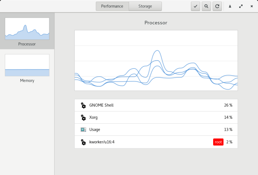Click the GNOME Shell gears icon
Image resolution: width=258 pixels, height=175 pixels.
(x=83, y=105)
